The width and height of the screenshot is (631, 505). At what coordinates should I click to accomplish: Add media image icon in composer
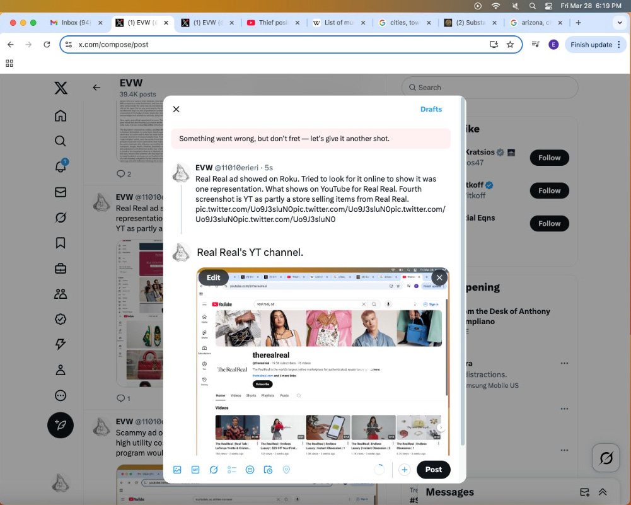[x=177, y=470]
